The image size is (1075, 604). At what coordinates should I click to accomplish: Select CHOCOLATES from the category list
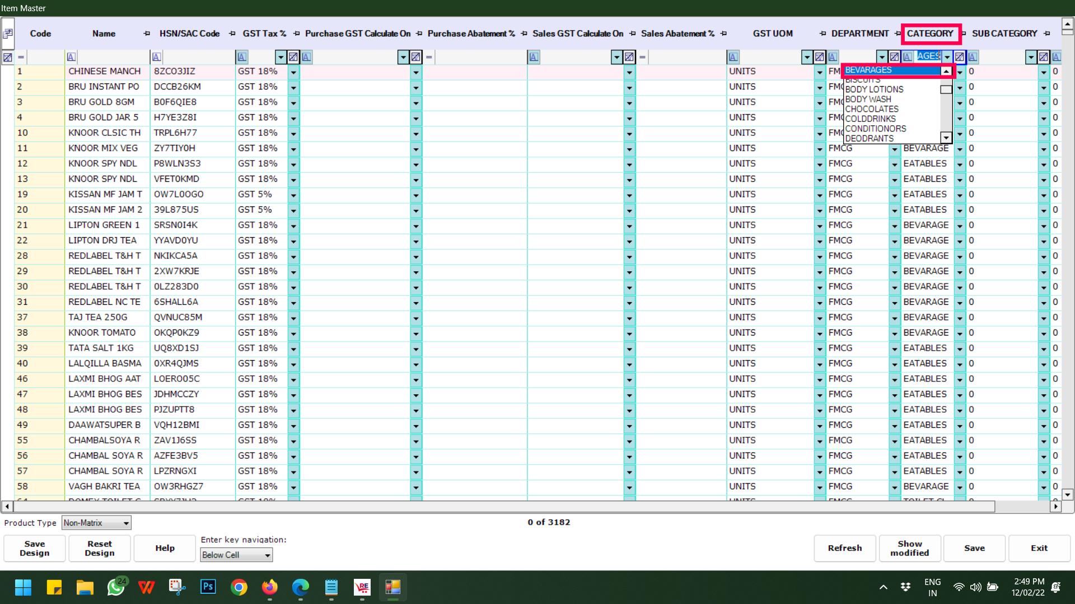(872, 109)
